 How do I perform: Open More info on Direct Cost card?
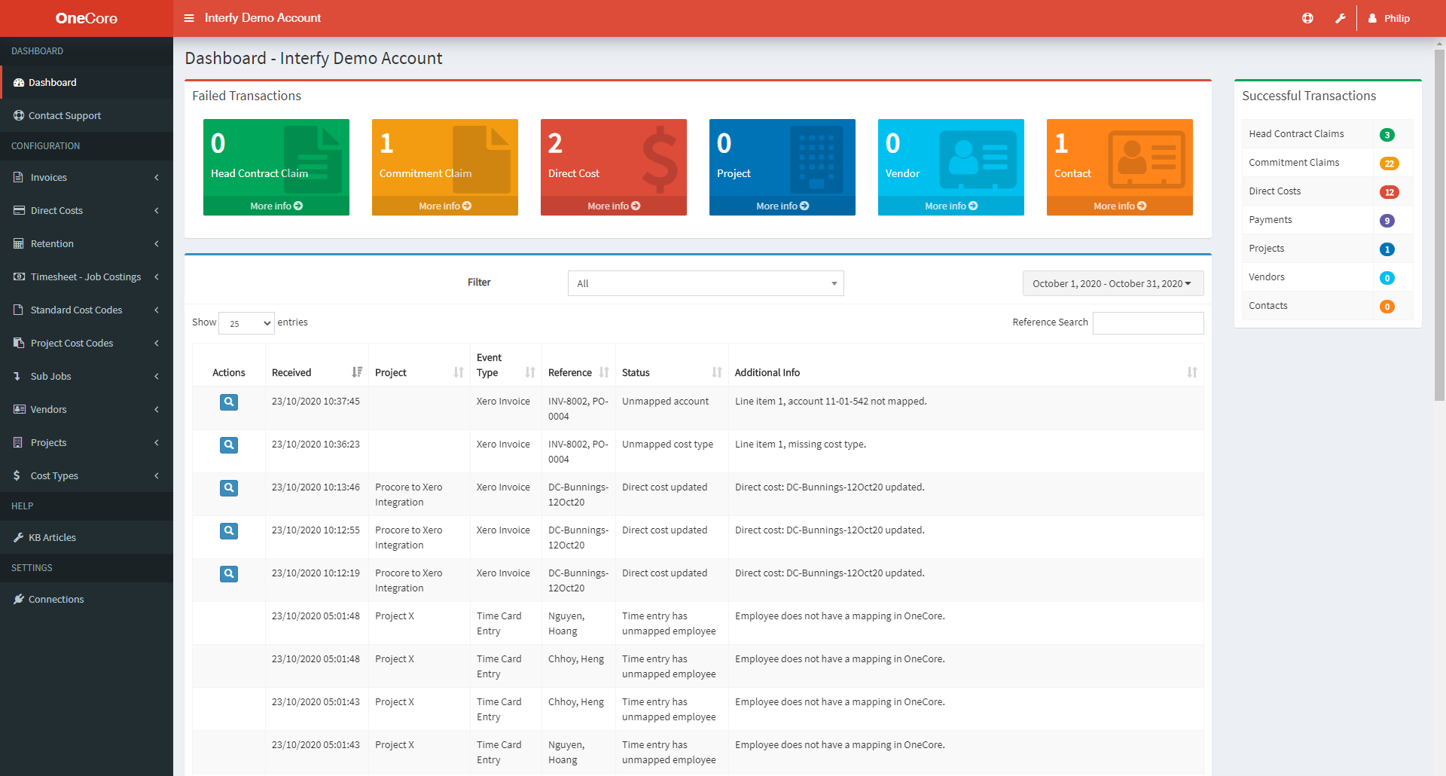point(614,206)
